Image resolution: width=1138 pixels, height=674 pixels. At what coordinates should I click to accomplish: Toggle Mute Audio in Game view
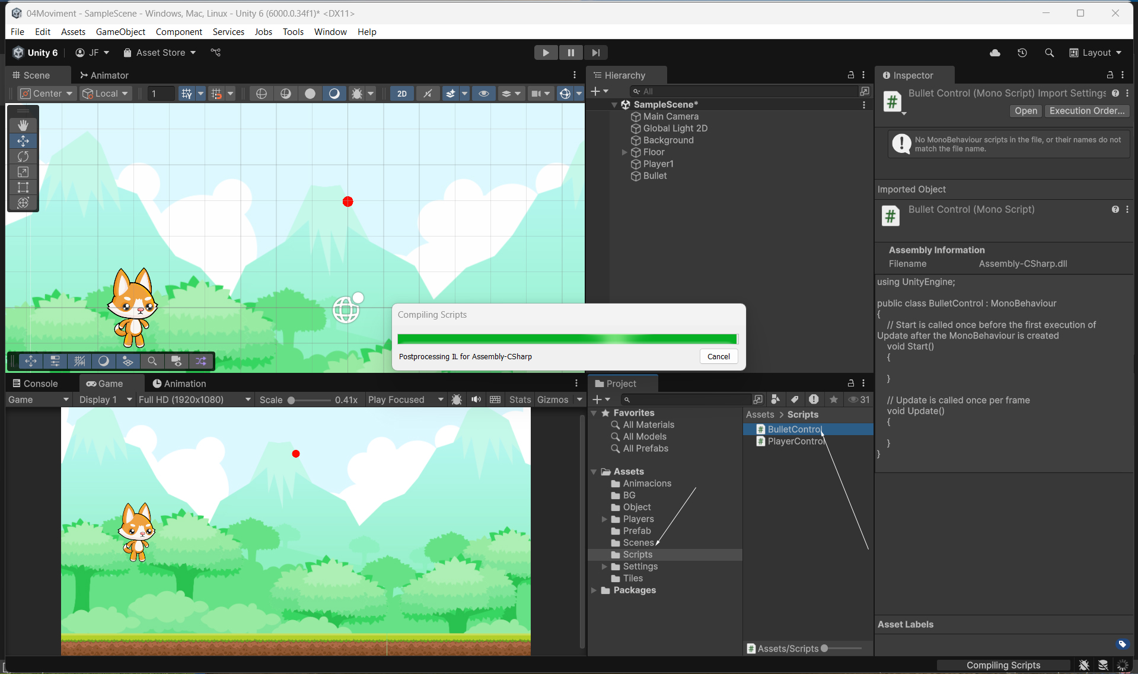click(x=476, y=400)
